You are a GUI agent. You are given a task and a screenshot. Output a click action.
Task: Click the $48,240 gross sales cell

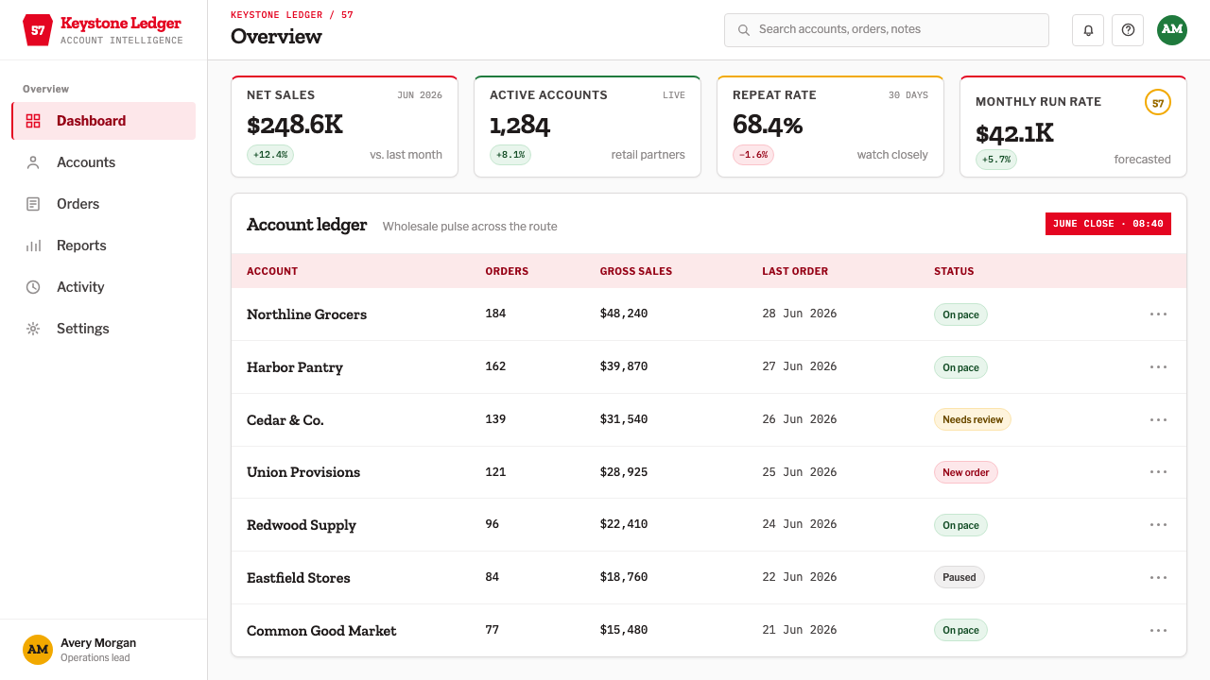pos(624,314)
